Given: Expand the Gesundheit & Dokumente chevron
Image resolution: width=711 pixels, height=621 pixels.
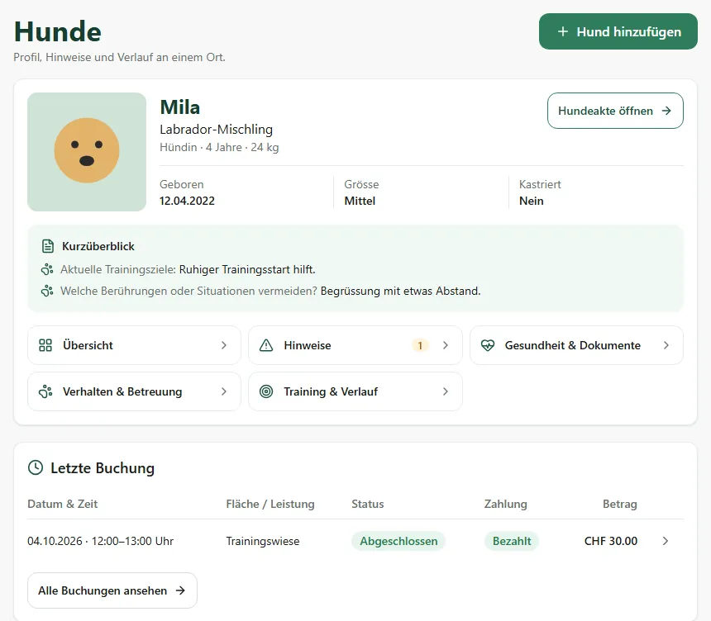Looking at the screenshot, I should click(666, 345).
